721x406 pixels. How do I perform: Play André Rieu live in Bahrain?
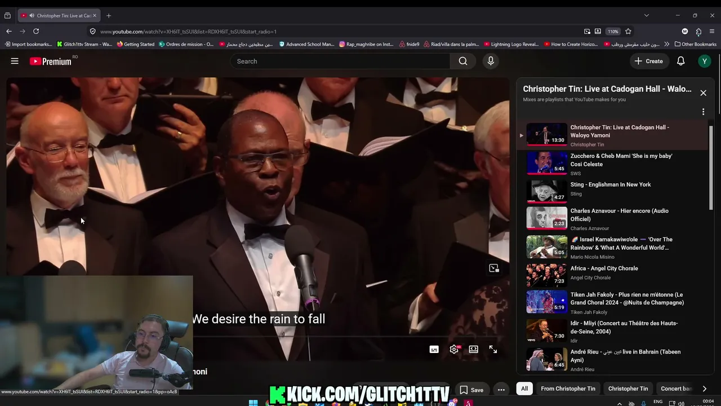(x=625, y=356)
